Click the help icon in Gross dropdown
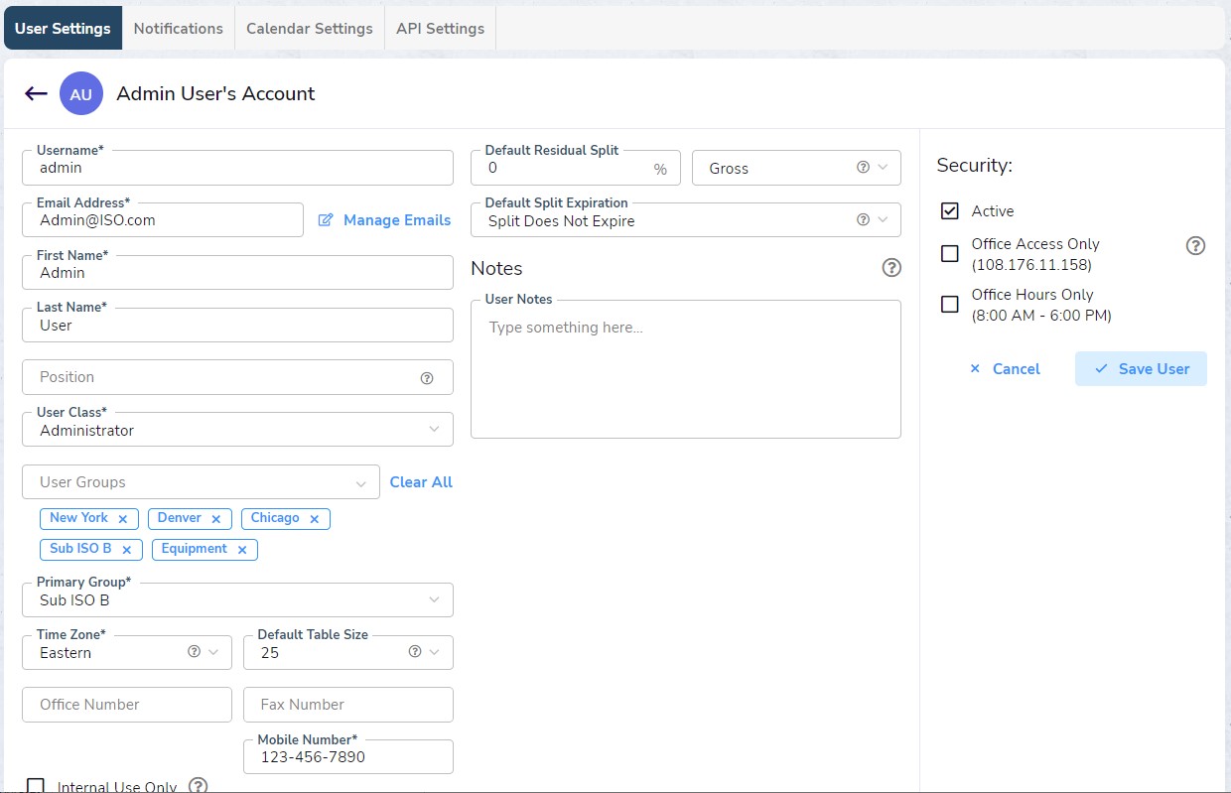 pos(863,168)
